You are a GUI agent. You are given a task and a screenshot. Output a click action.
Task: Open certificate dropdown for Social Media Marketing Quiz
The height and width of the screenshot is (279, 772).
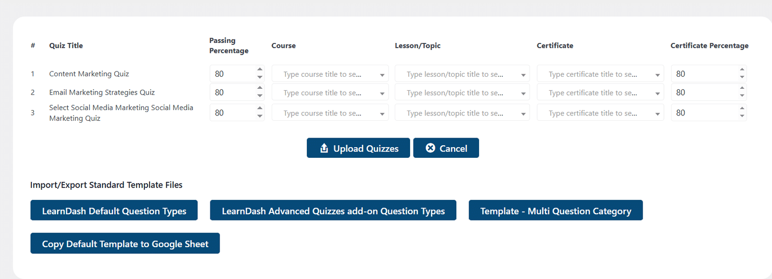coord(600,113)
